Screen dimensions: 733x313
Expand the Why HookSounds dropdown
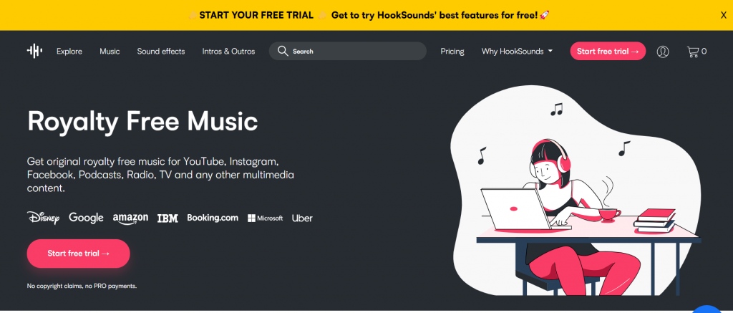(517, 52)
